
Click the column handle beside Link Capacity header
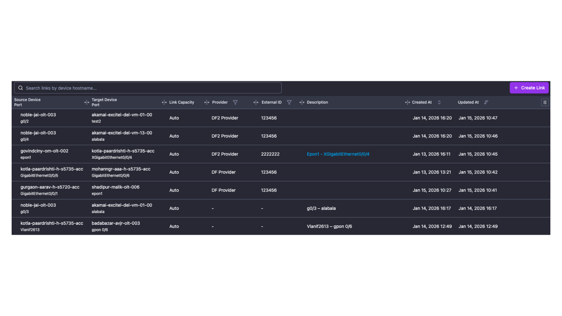164,102
